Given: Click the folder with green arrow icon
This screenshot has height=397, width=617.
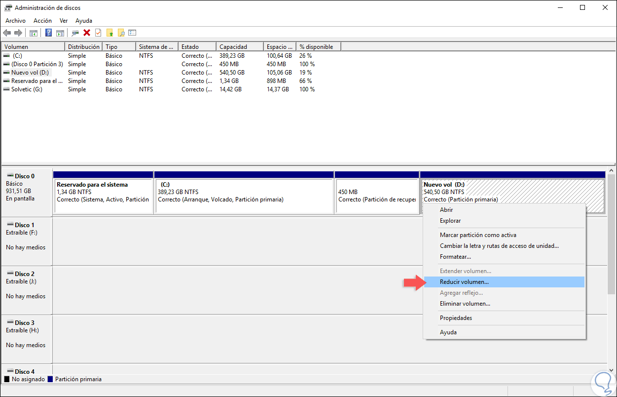Looking at the screenshot, I should 109,33.
